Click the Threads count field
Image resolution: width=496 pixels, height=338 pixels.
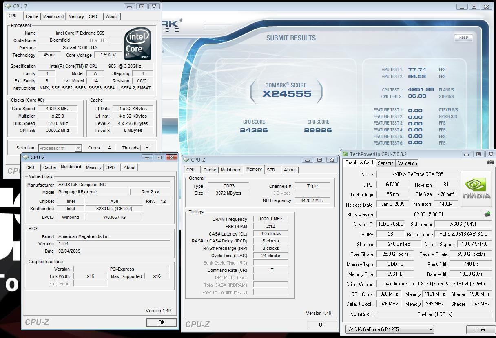click(x=147, y=148)
